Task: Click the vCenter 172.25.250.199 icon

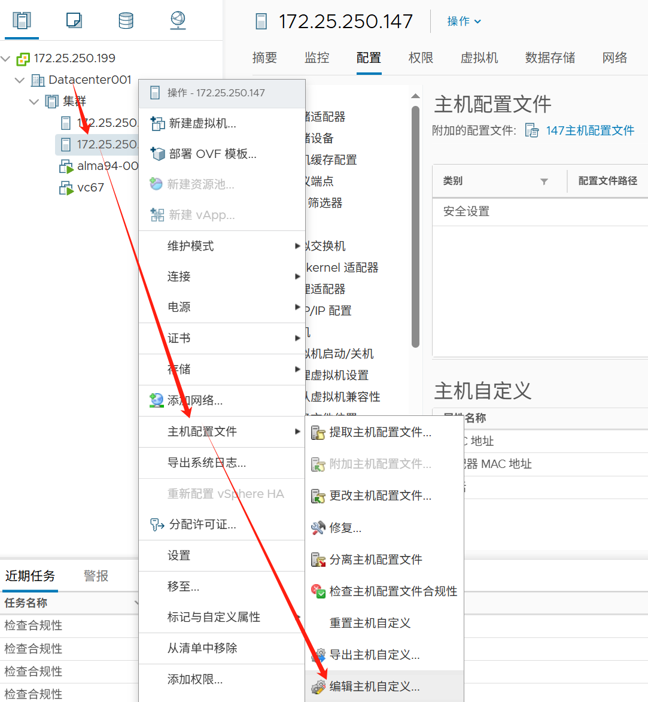Action: tap(23, 59)
